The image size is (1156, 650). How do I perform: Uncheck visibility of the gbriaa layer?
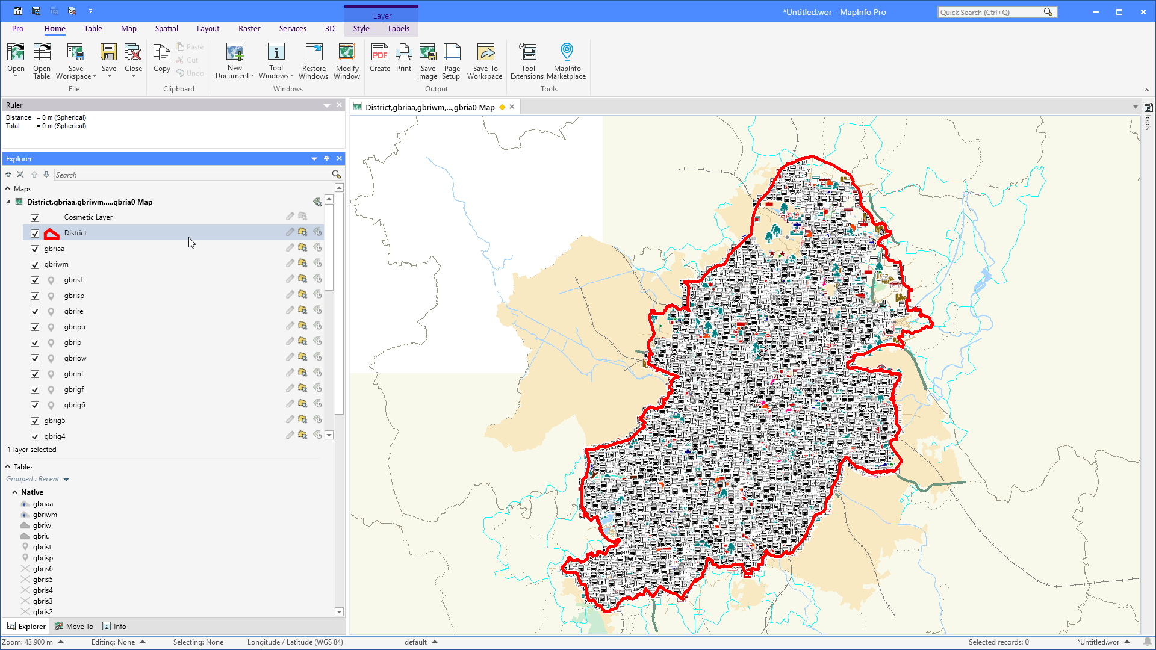tap(35, 249)
